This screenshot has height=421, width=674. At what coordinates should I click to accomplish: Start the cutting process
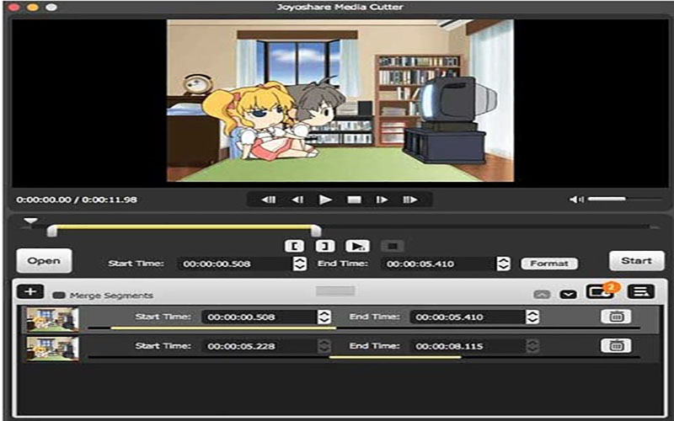[637, 261]
